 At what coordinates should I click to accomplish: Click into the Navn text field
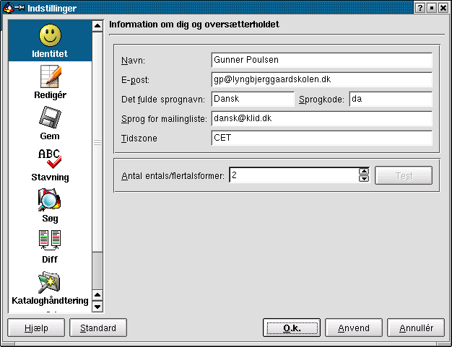pyautogui.click(x=321, y=60)
